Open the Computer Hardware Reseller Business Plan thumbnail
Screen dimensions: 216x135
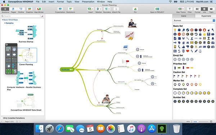pyautogui.click(x=26, y=78)
